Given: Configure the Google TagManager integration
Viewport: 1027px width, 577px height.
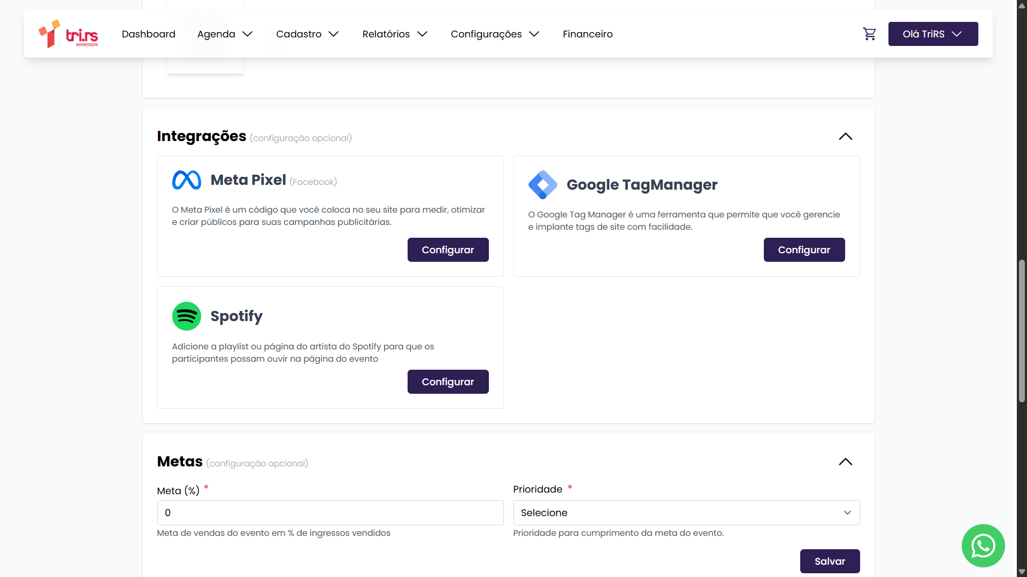Looking at the screenshot, I should [803, 250].
